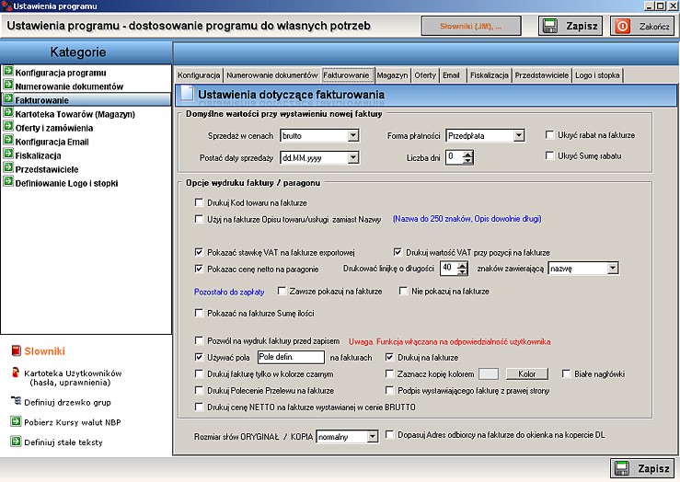Click the green arrow icon beside Oferty i zamówienia
680x482 pixels.
(8, 127)
